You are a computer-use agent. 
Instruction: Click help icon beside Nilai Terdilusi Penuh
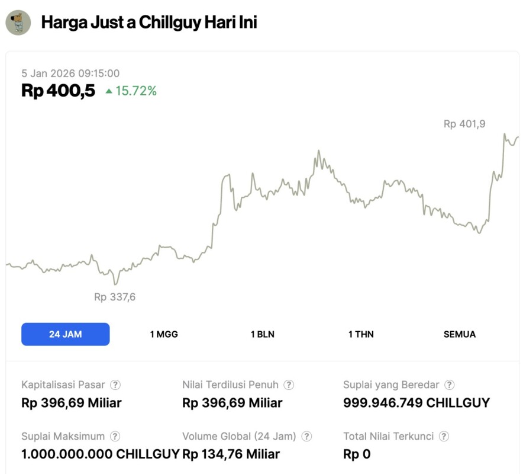289,385
